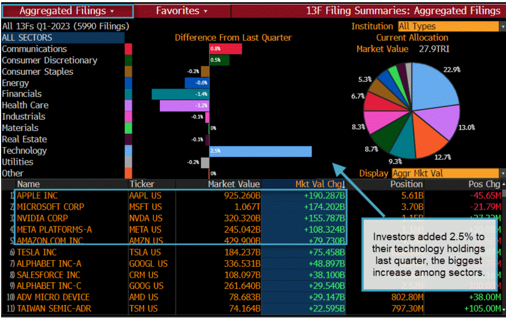
Task: Select the Other sector
Action: [x=12, y=173]
